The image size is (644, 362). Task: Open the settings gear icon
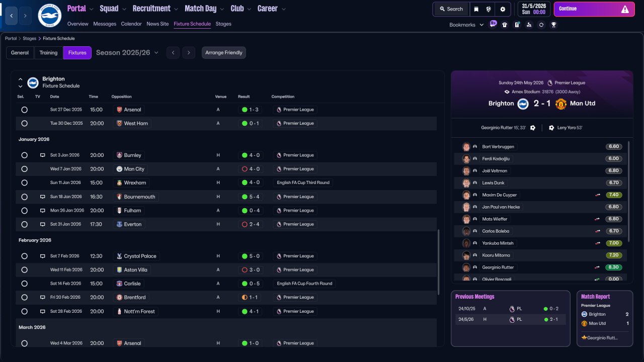click(503, 9)
